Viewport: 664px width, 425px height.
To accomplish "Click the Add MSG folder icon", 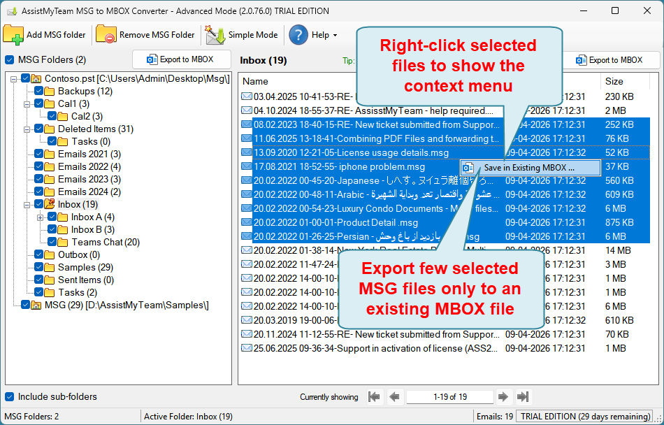I will (x=14, y=34).
